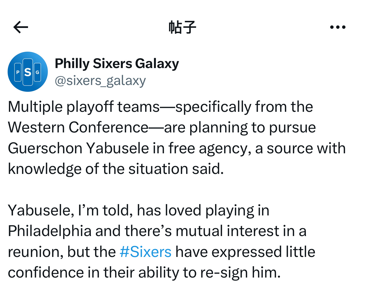
Task: Tap the G letter in the PSG logo
Action: pyautogui.click(x=37, y=72)
